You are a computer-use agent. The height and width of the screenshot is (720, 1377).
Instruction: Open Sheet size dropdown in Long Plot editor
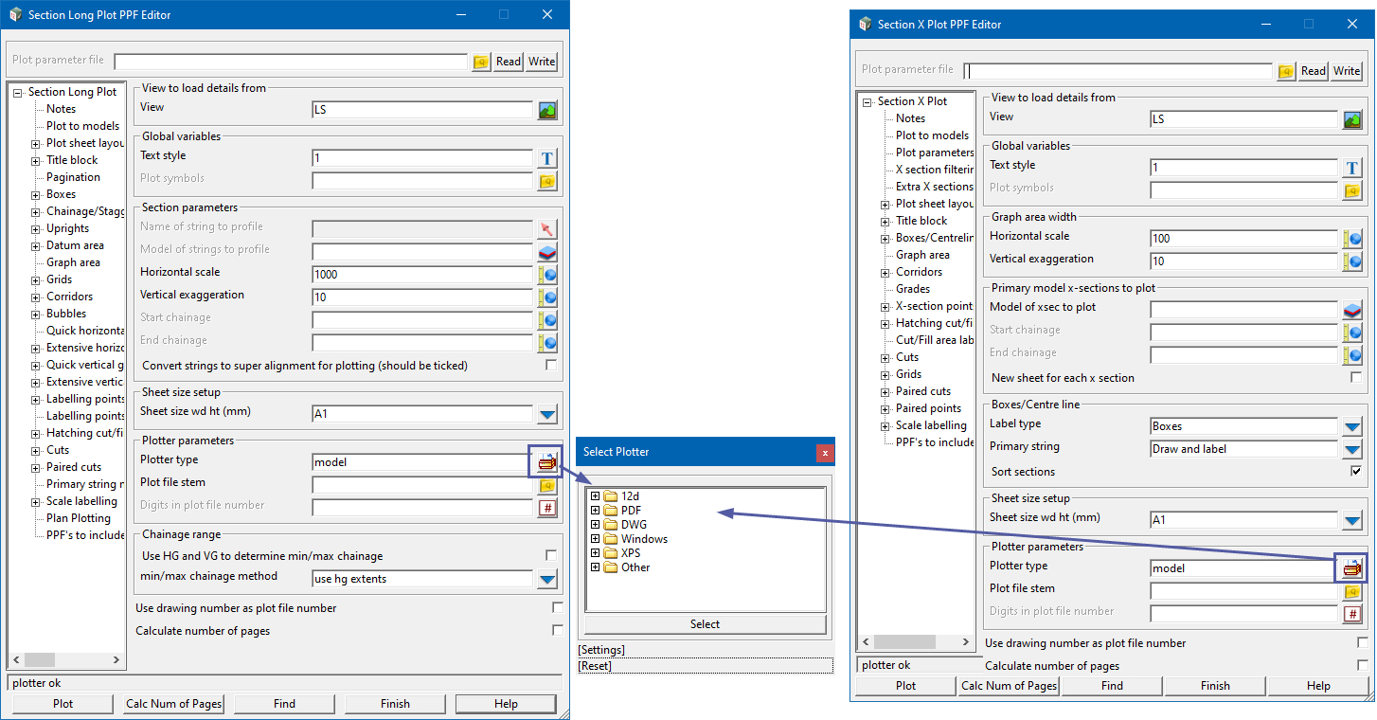pos(547,414)
